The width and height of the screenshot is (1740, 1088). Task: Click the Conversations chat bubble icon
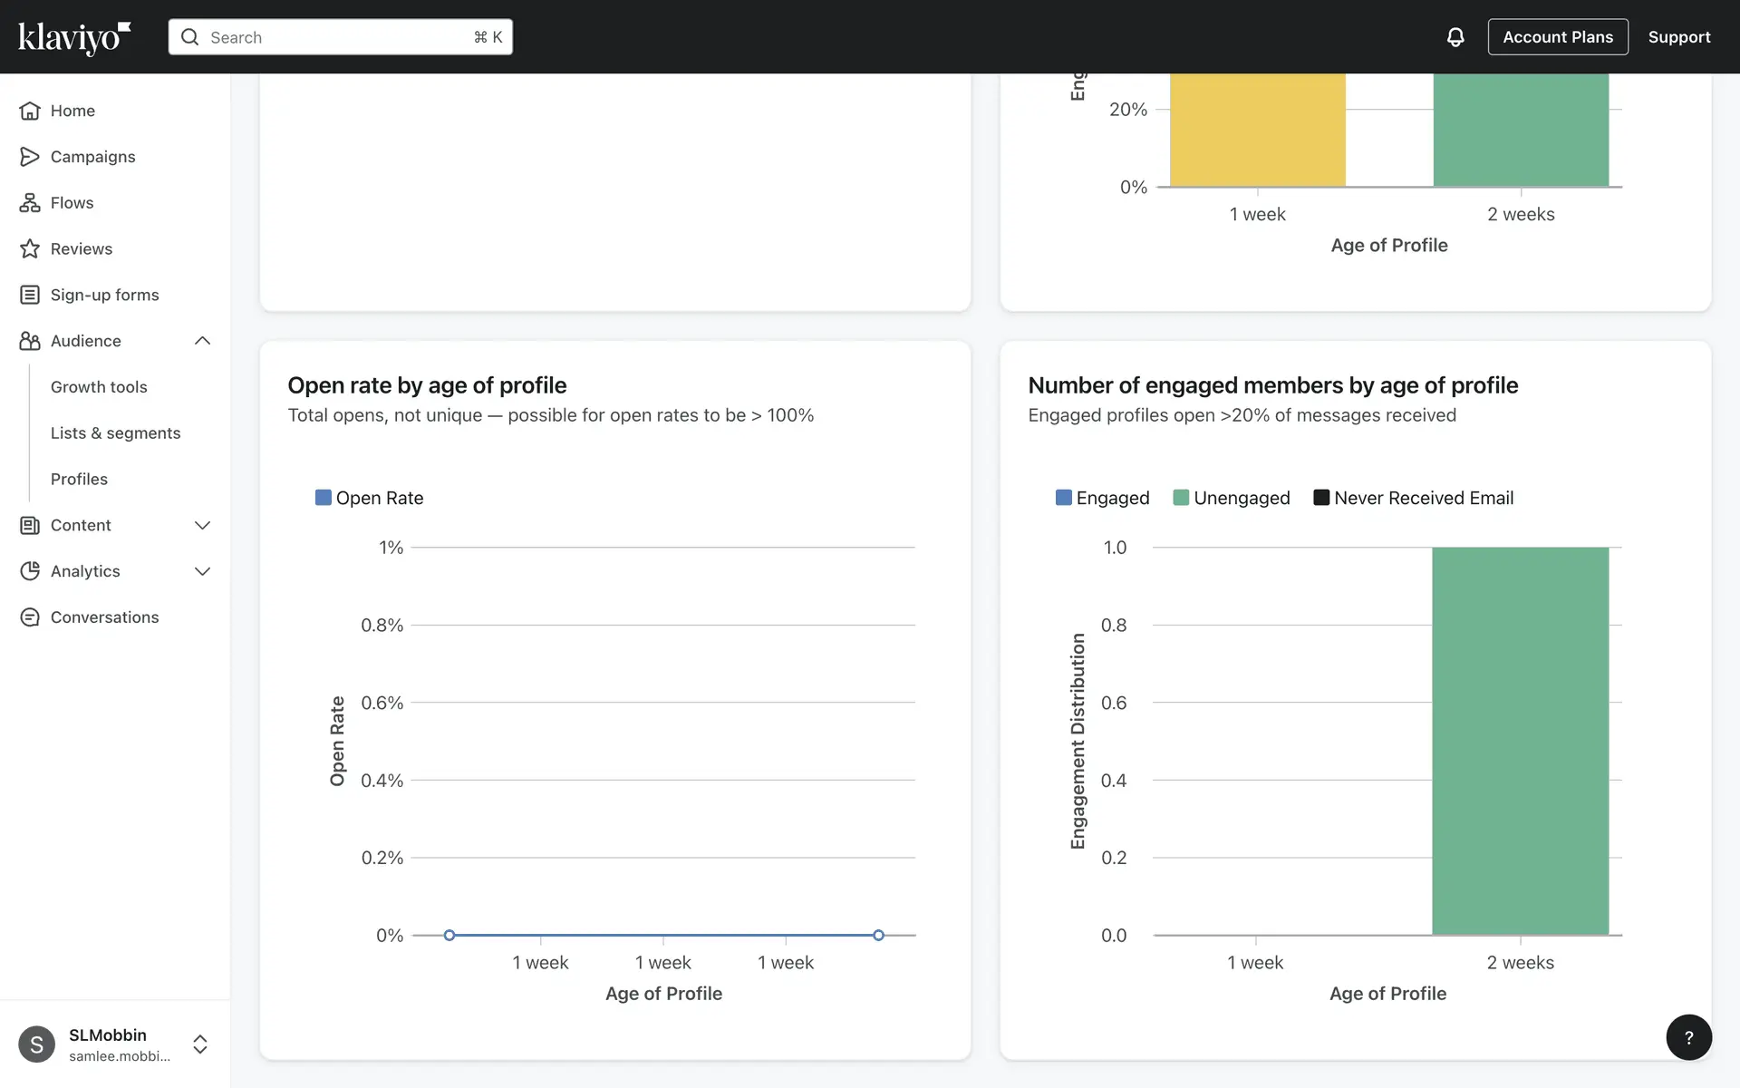30,617
